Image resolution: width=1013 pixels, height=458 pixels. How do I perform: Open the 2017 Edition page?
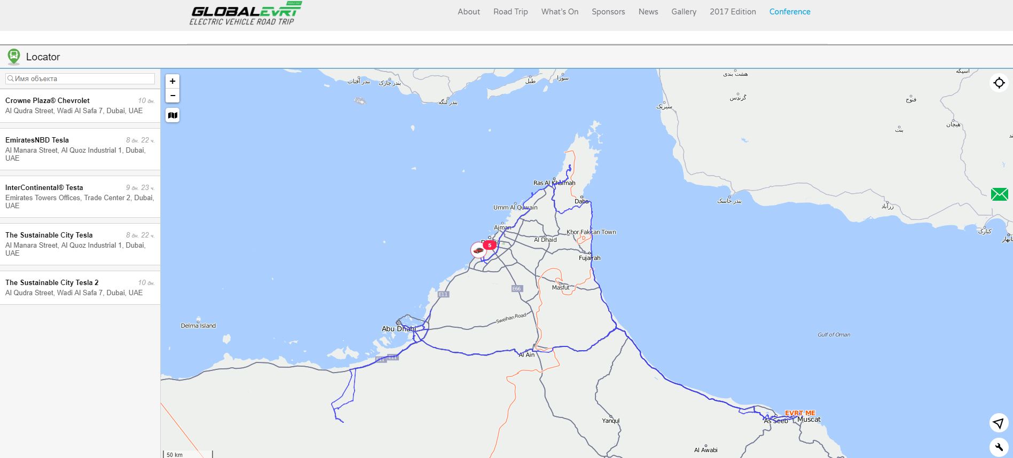[x=732, y=12]
